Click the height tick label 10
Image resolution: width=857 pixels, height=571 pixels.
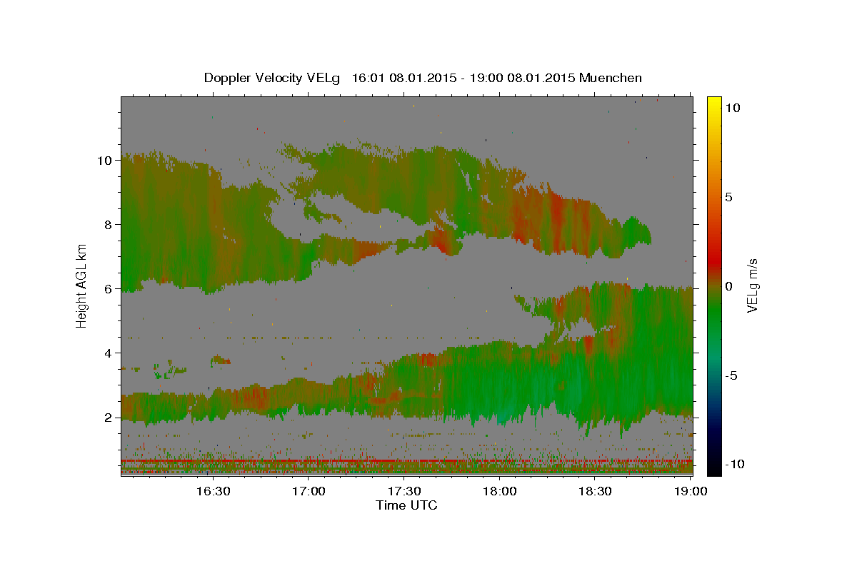point(104,161)
